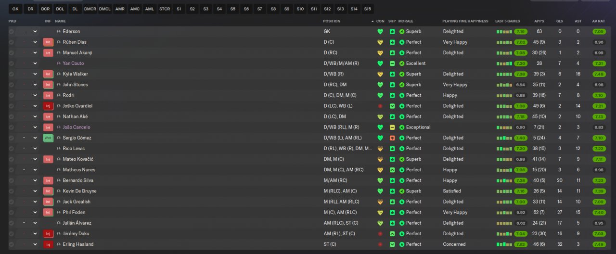Click Matheus Nunes sharpness arrow icon
The image size is (616, 254).
coord(392,170)
